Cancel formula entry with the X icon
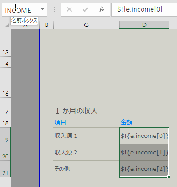 [x=69, y=10]
